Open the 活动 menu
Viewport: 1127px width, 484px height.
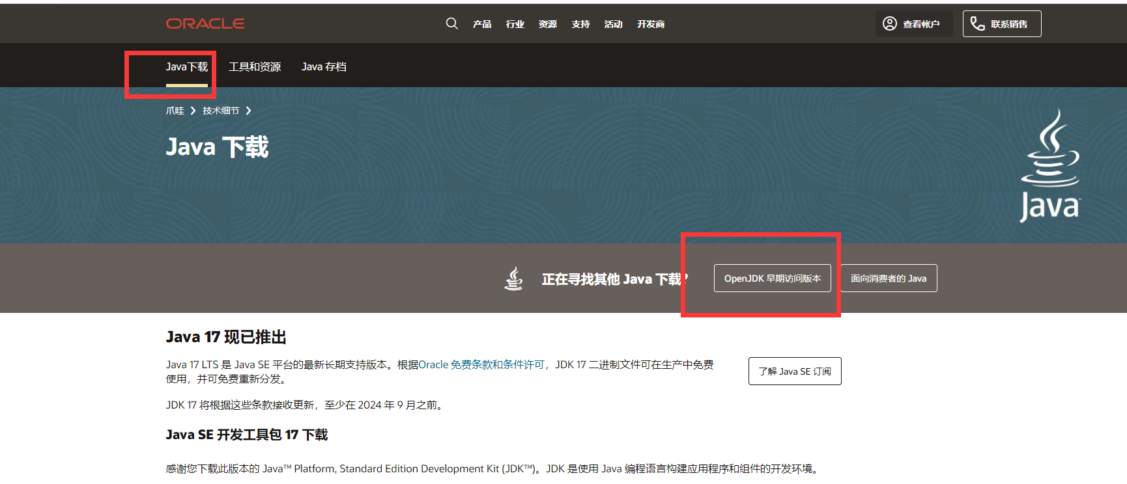pyautogui.click(x=613, y=24)
